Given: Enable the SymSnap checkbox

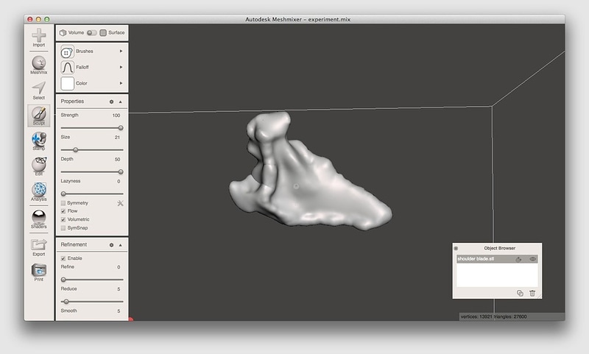Looking at the screenshot, I should pyautogui.click(x=63, y=228).
